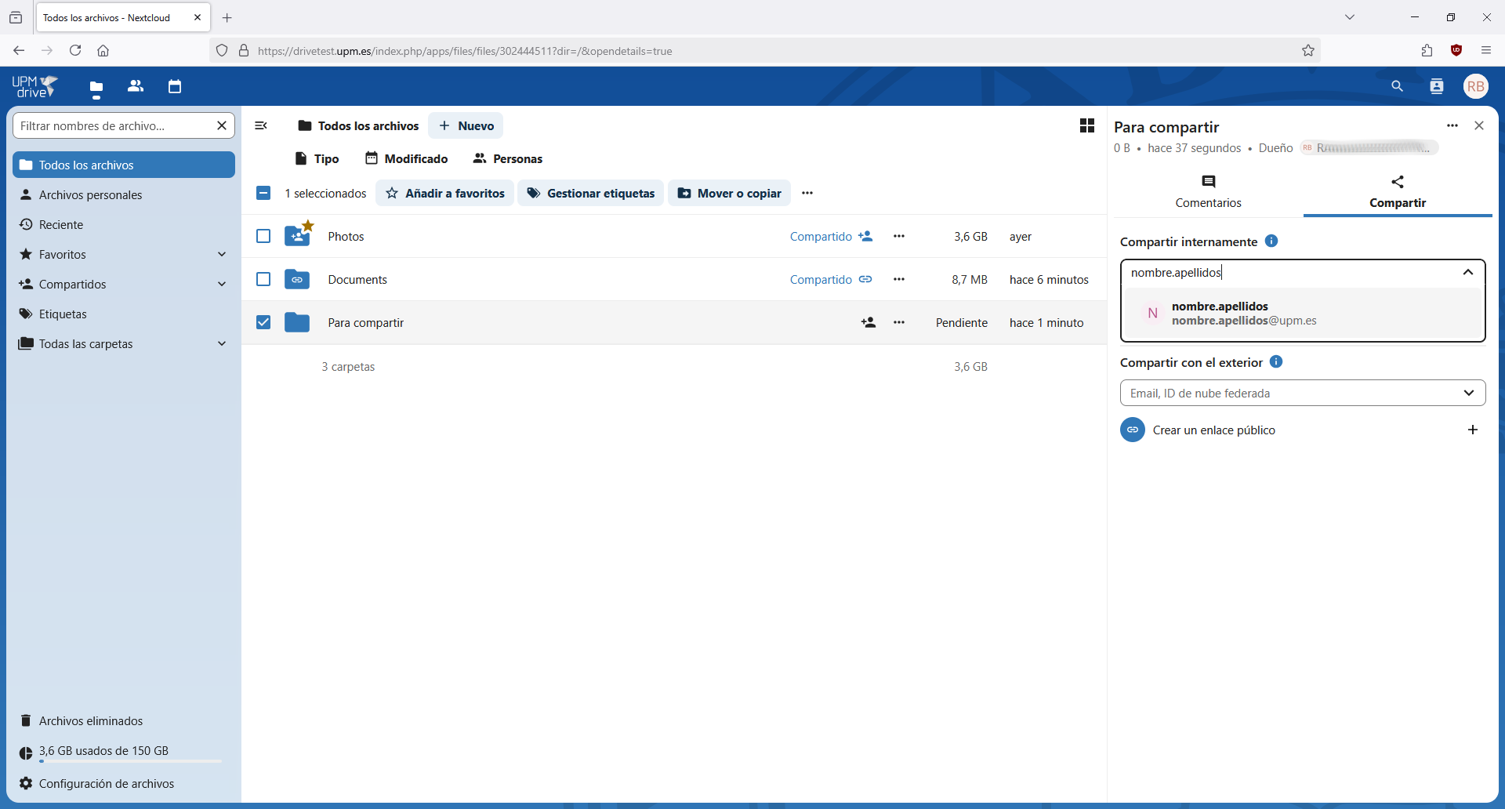
Task: Click the Documents folder icon
Action: [297, 279]
